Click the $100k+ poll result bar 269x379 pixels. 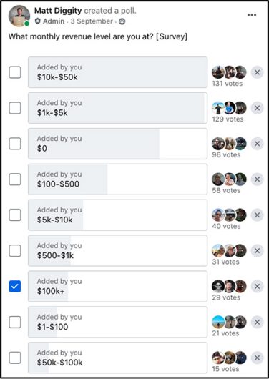coord(117,287)
